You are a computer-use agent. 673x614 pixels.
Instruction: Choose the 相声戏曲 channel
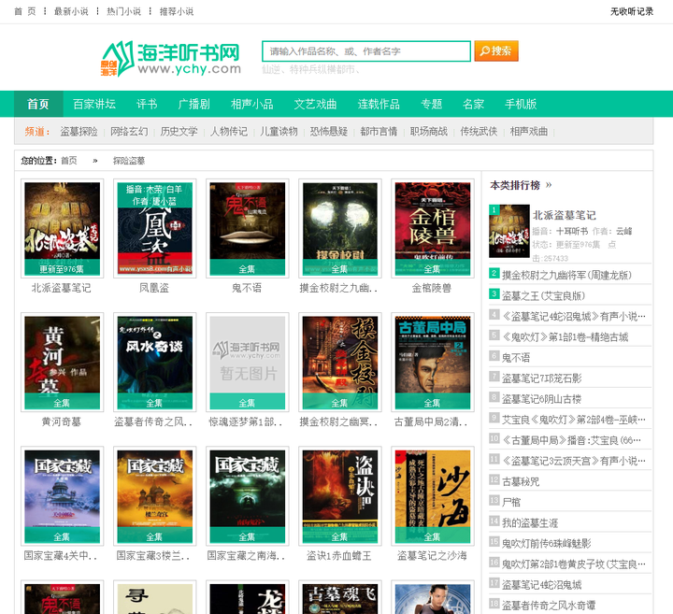[529, 131]
